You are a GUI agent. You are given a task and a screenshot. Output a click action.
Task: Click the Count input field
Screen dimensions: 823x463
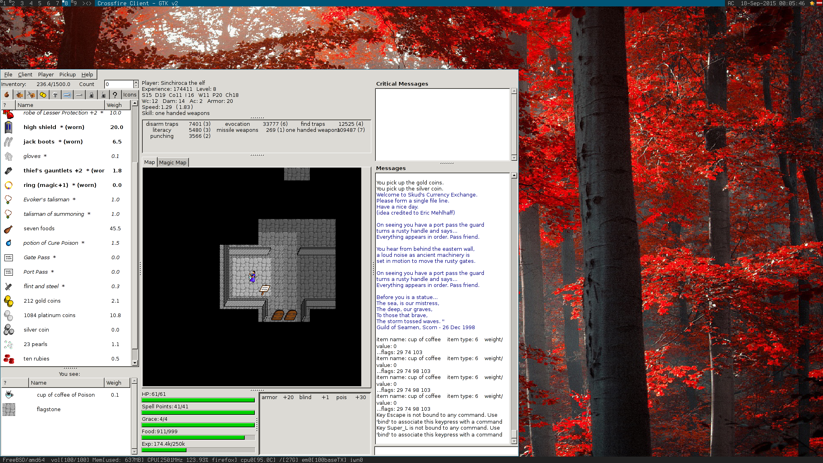click(x=119, y=84)
